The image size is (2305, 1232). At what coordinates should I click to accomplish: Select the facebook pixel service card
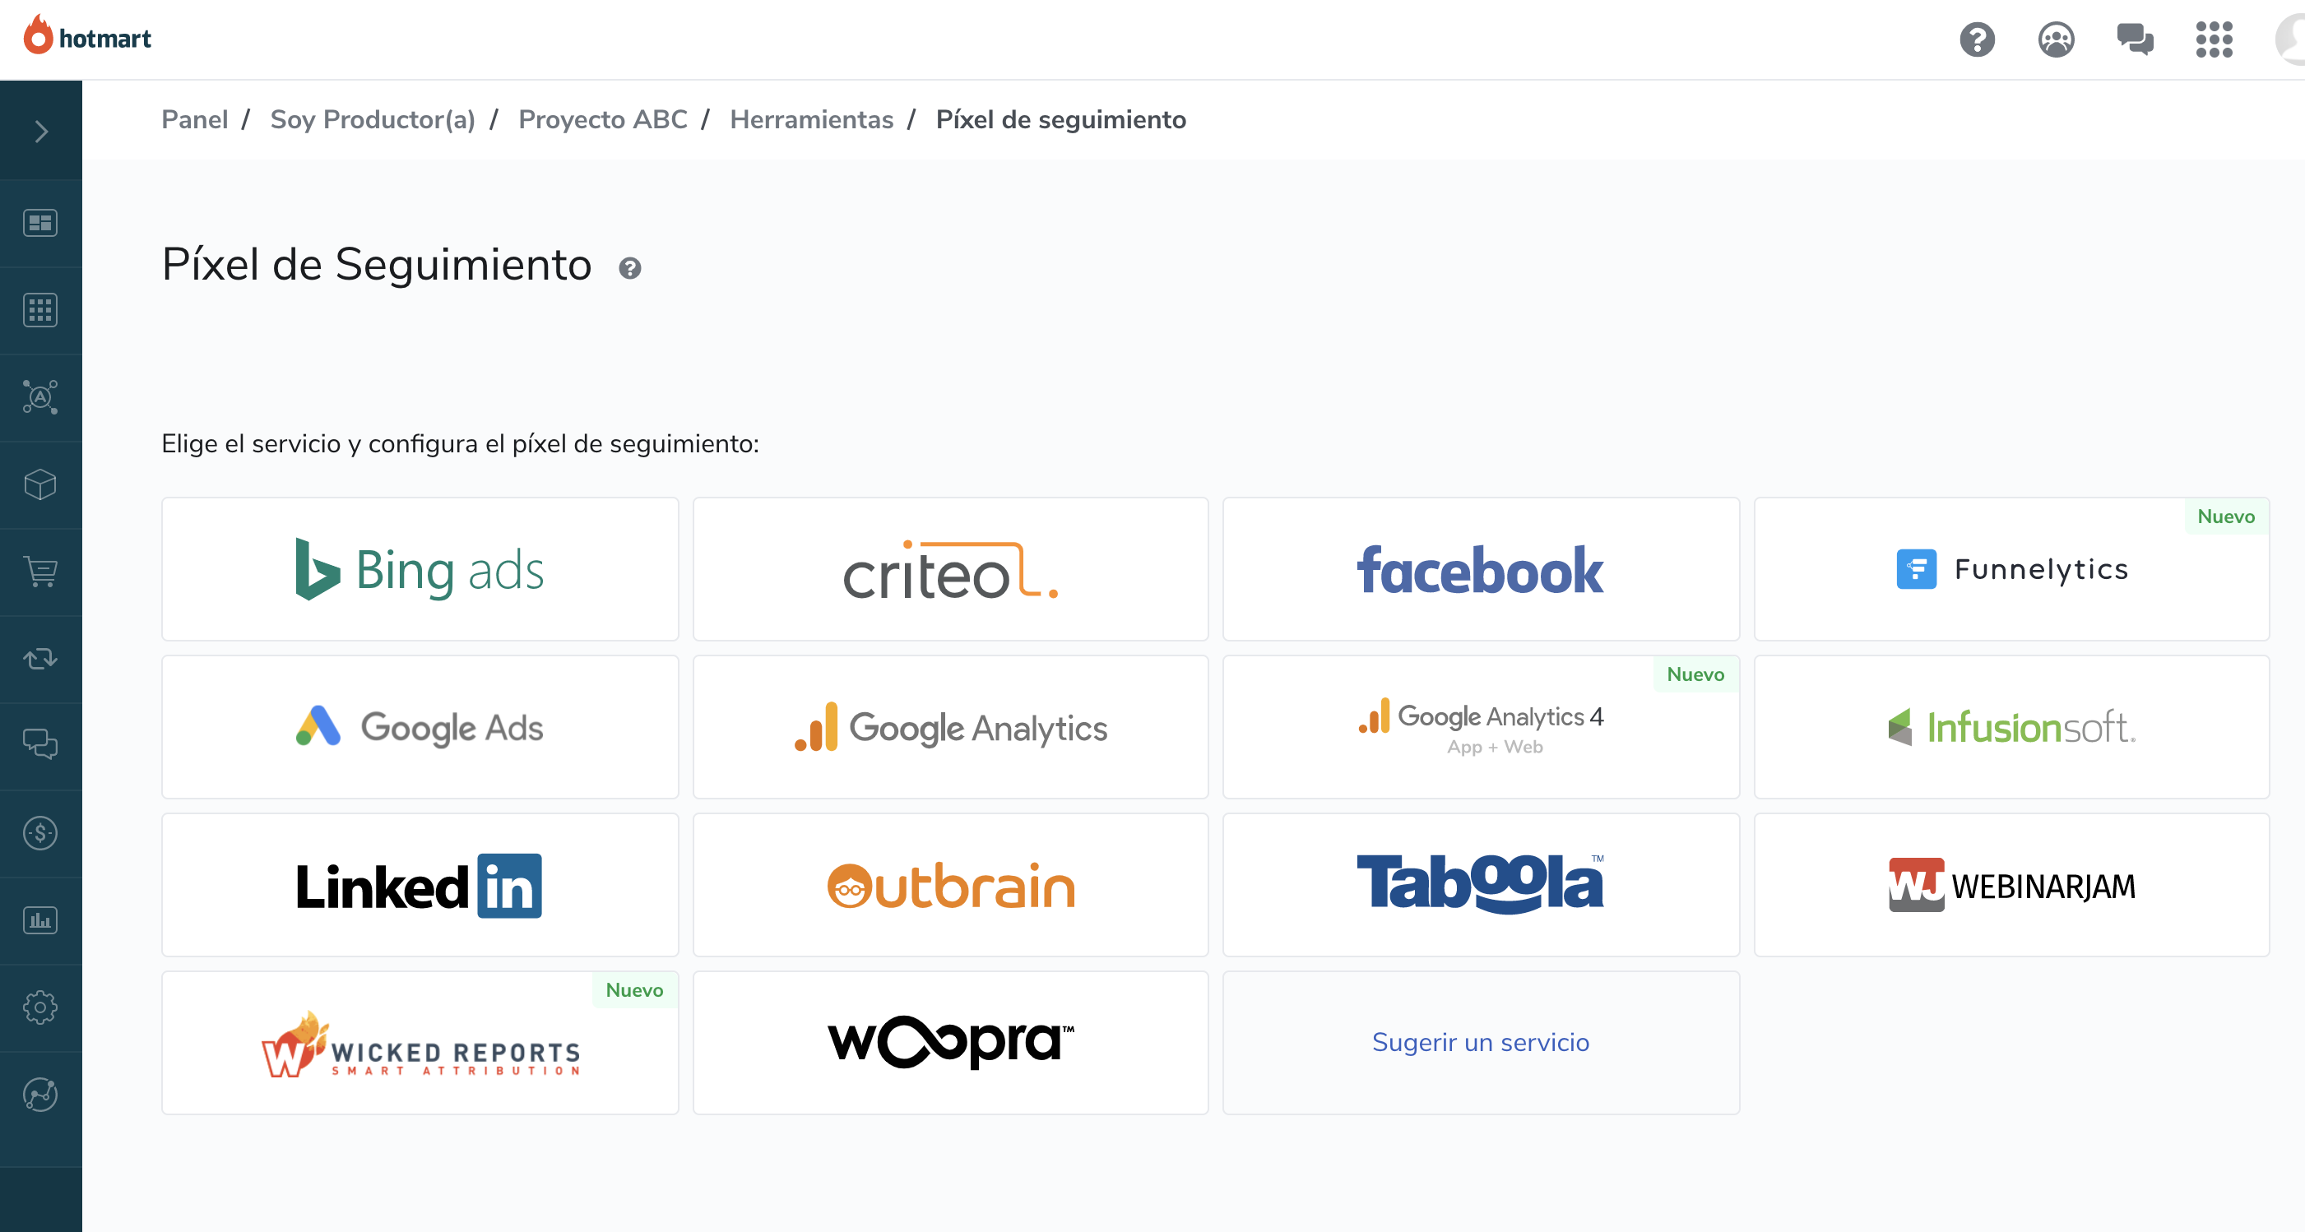pos(1481,569)
